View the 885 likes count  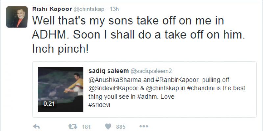coord(121,127)
